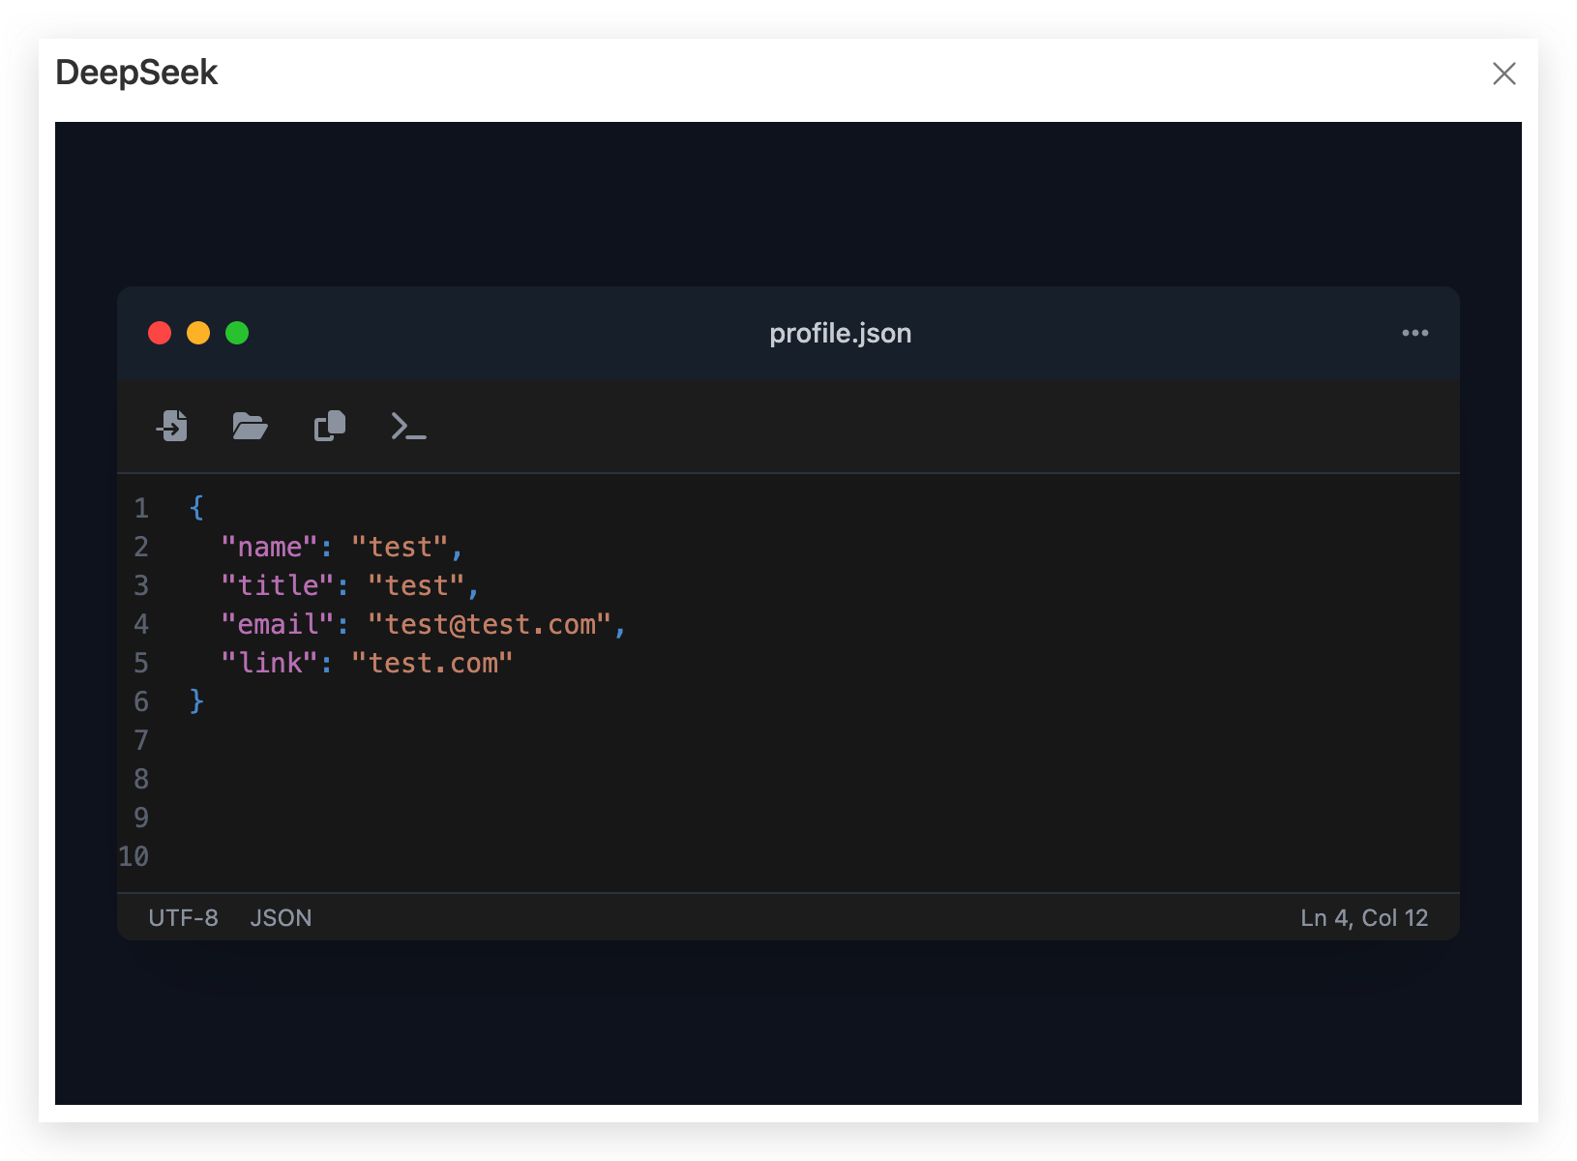Click the "test@test.com" email value
Image resolution: width=1577 pixels, height=1161 pixels.
tap(490, 624)
